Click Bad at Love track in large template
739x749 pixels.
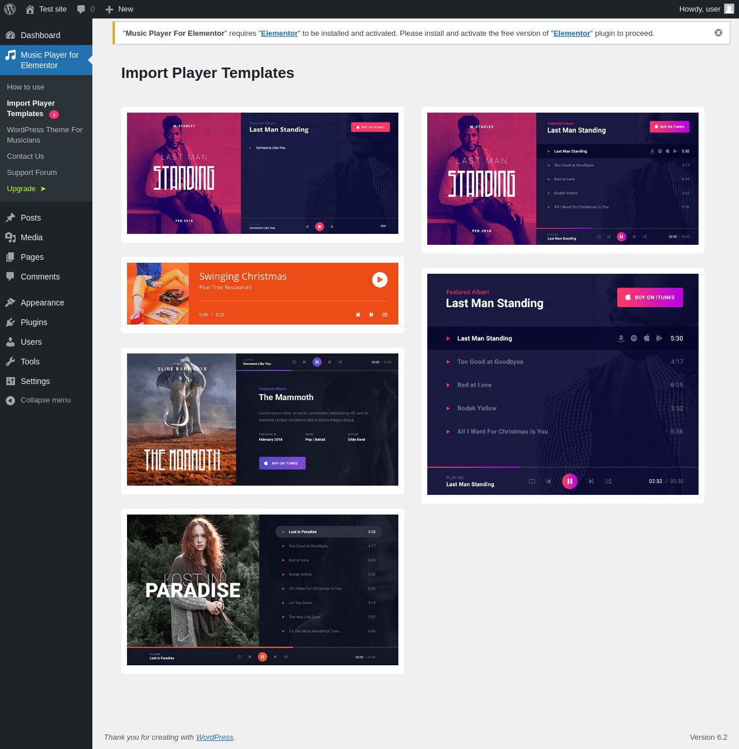[x=474, y=385]
